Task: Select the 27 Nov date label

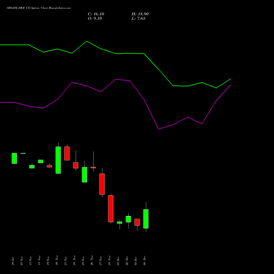Action: pos(100,261)
